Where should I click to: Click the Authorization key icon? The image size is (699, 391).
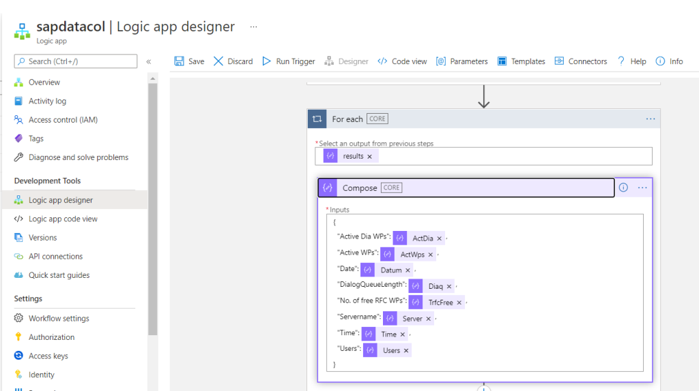[18, 337]
